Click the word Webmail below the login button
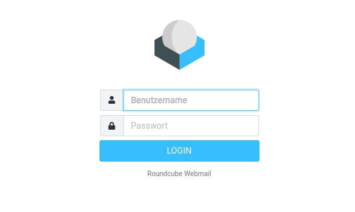The height and width of the screenshot is (212, 355). (197, 174)
